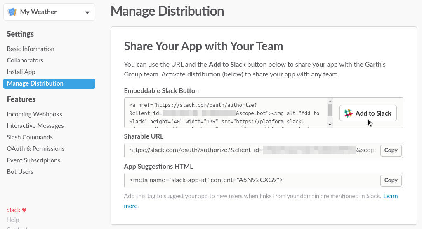
Task: Go to the Collaborators page
Action: (25, 60)
